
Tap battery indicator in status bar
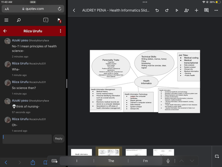pos(218,2)
